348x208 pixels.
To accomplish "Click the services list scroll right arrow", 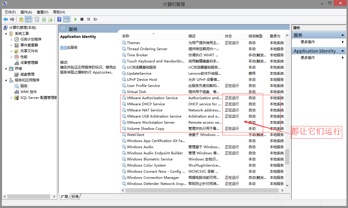I will point(282,190).
